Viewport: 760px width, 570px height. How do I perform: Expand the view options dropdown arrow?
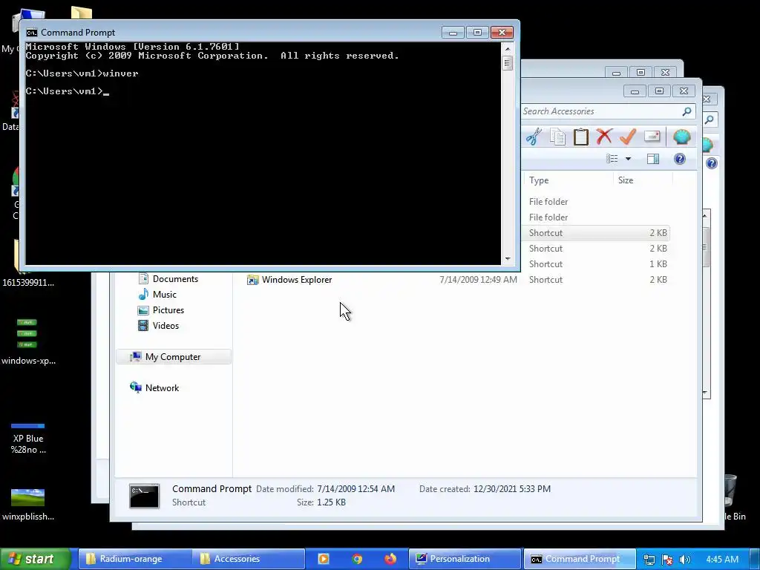pyautogui.click(x=628, y=159)
